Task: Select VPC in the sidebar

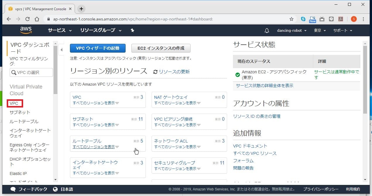Action: click(x=14, y=103)
